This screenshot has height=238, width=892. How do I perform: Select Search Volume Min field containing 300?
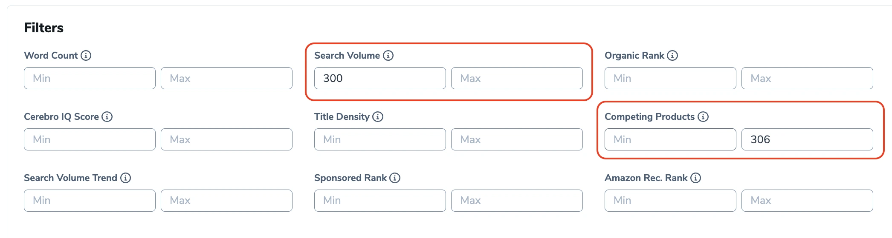380,78
